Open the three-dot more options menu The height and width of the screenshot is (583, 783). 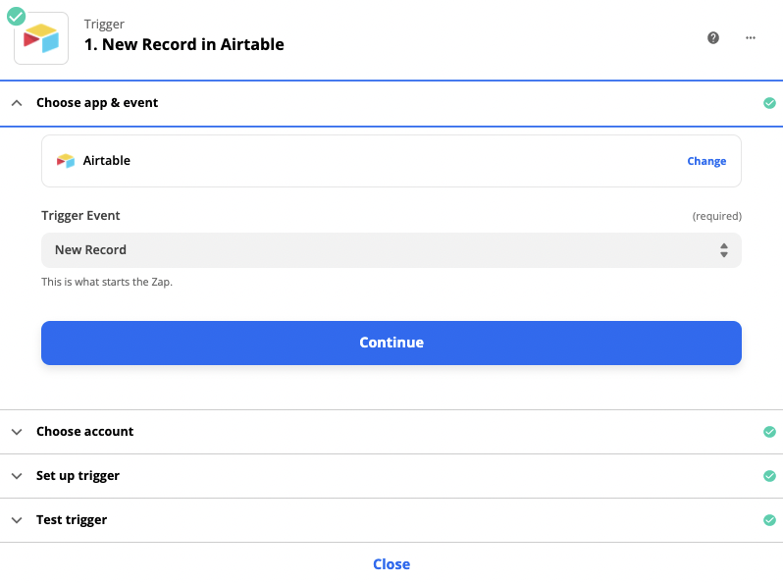coord(750,37)
